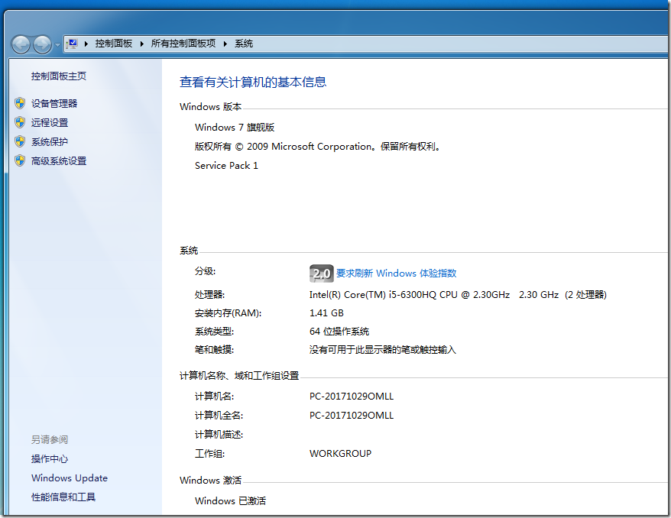Screen dimensions: 671x518
Task: Click 系统 at the end of address breadcrumb
Action: [244, 44]
